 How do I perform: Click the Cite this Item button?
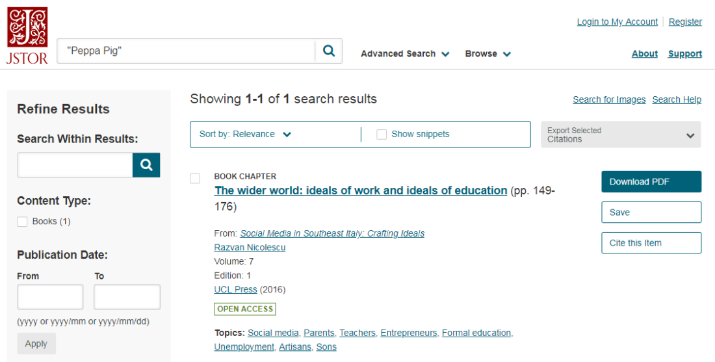(x=651, y=242)
